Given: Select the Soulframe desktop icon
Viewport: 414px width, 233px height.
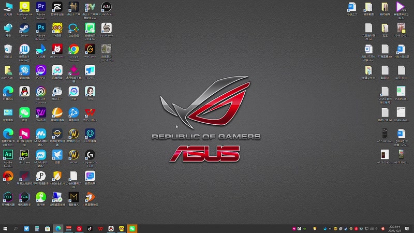Looking at the screenshot, I should (107, 30).
